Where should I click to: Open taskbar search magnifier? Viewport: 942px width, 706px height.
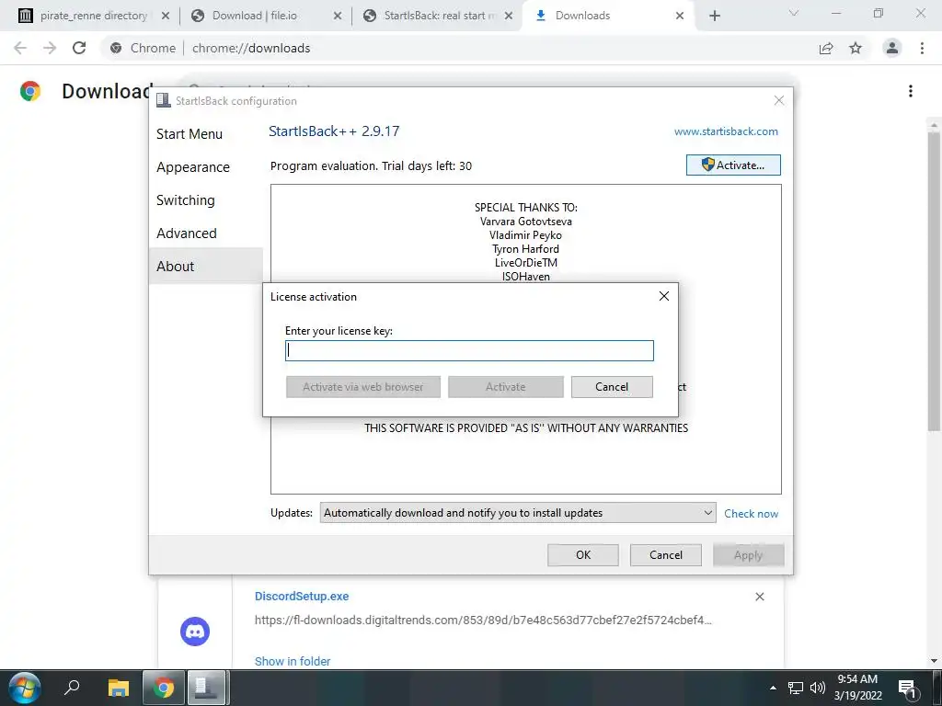pyautogui.click(x=72, y=688)
